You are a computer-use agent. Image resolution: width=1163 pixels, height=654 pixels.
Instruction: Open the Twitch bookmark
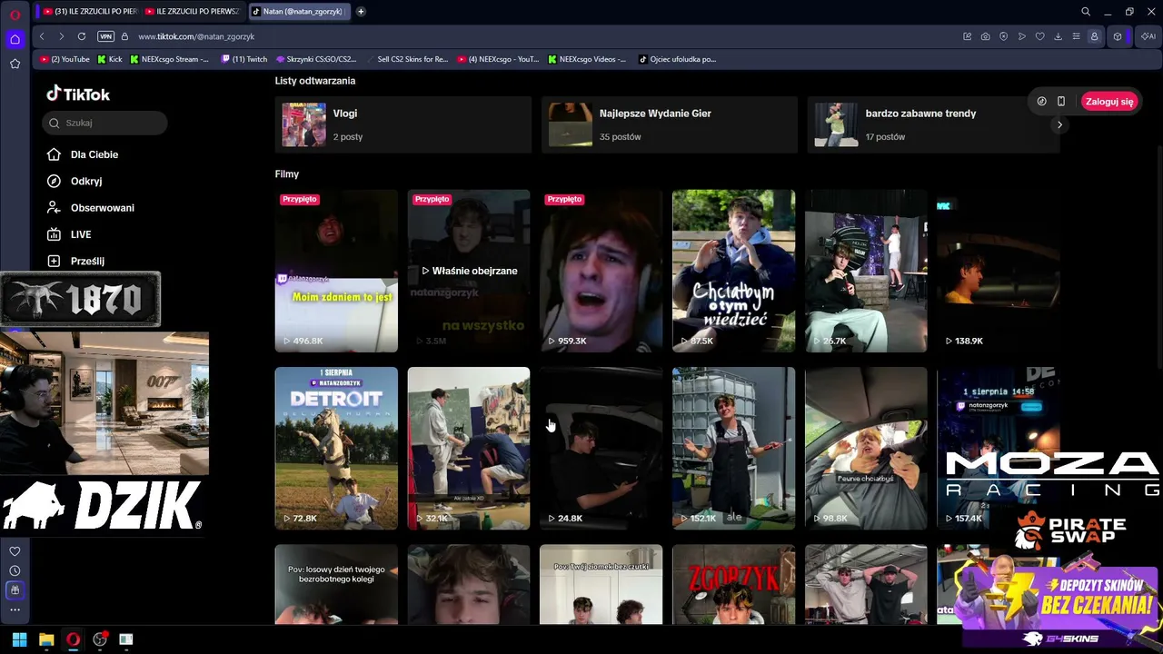pos(244,59)
